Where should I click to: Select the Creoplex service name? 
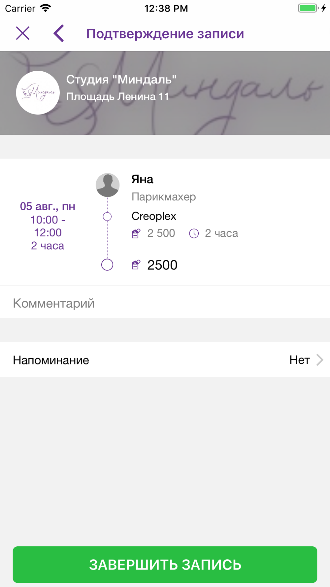click(154, 216)
